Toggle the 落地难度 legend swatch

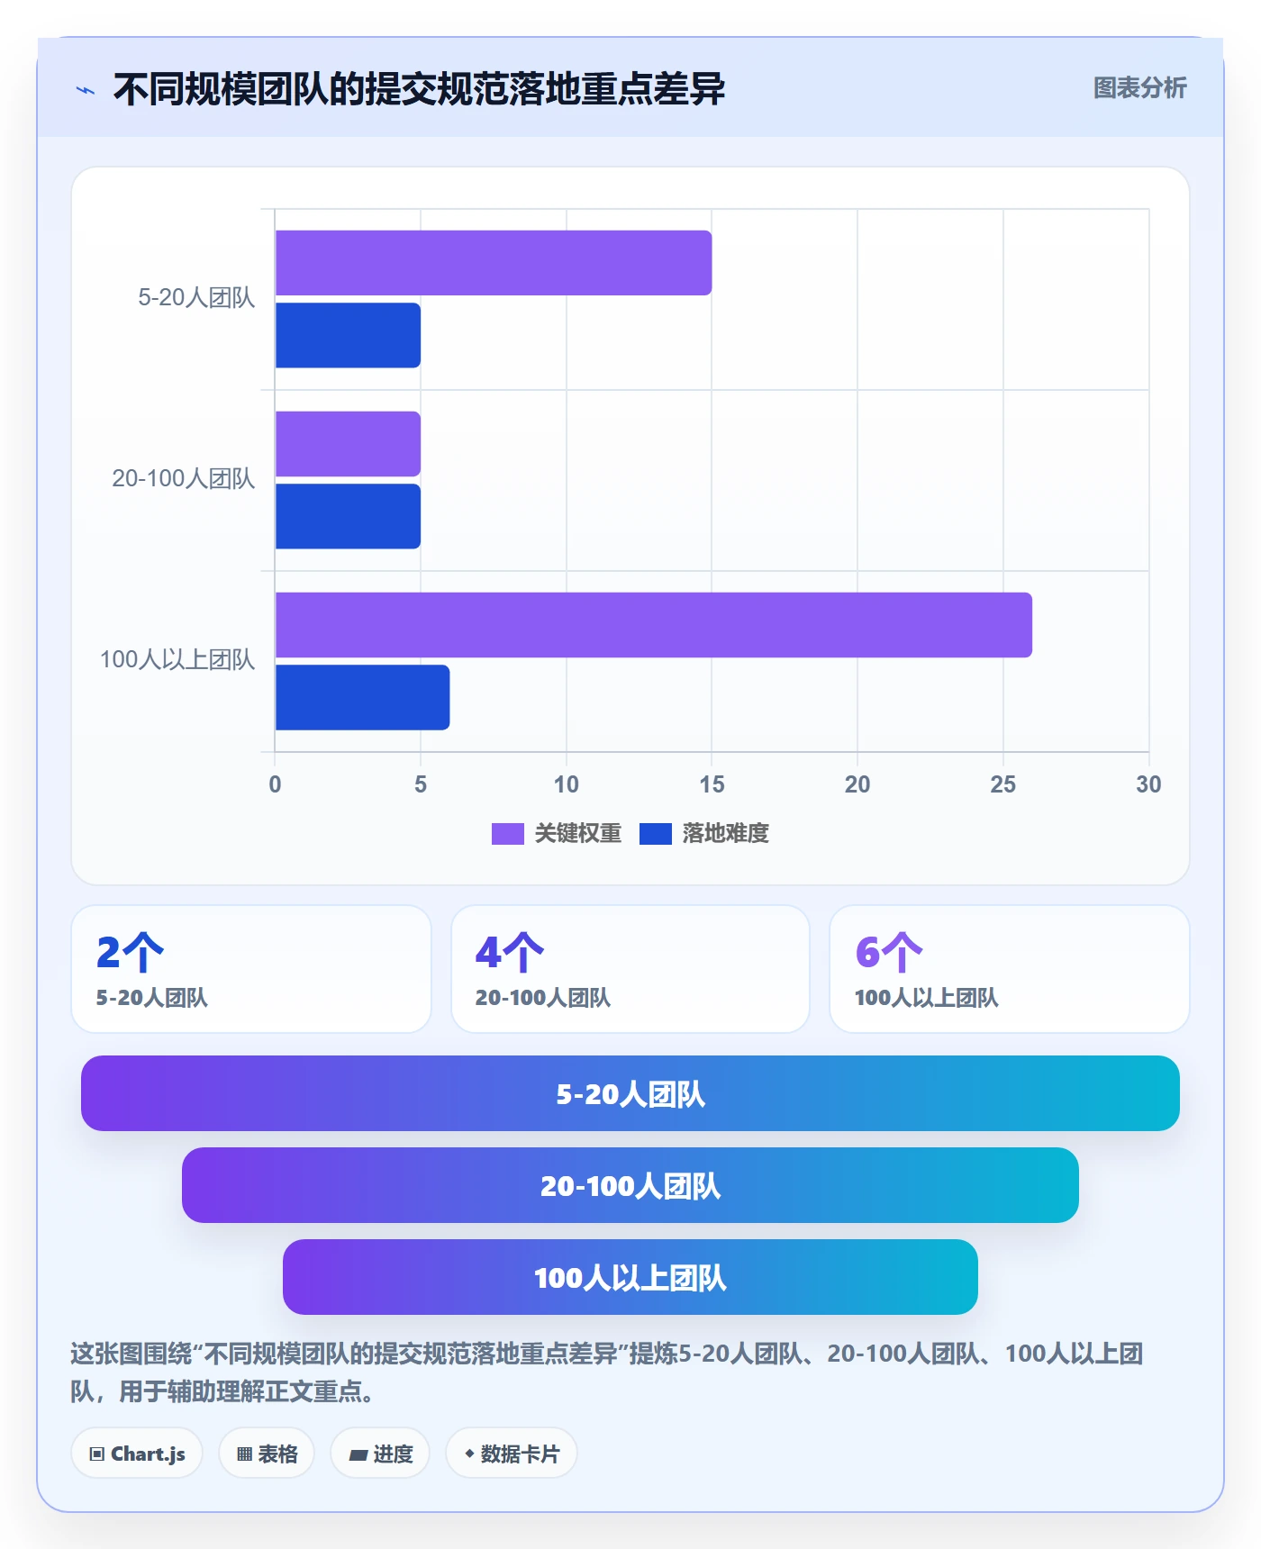(656, 834)
